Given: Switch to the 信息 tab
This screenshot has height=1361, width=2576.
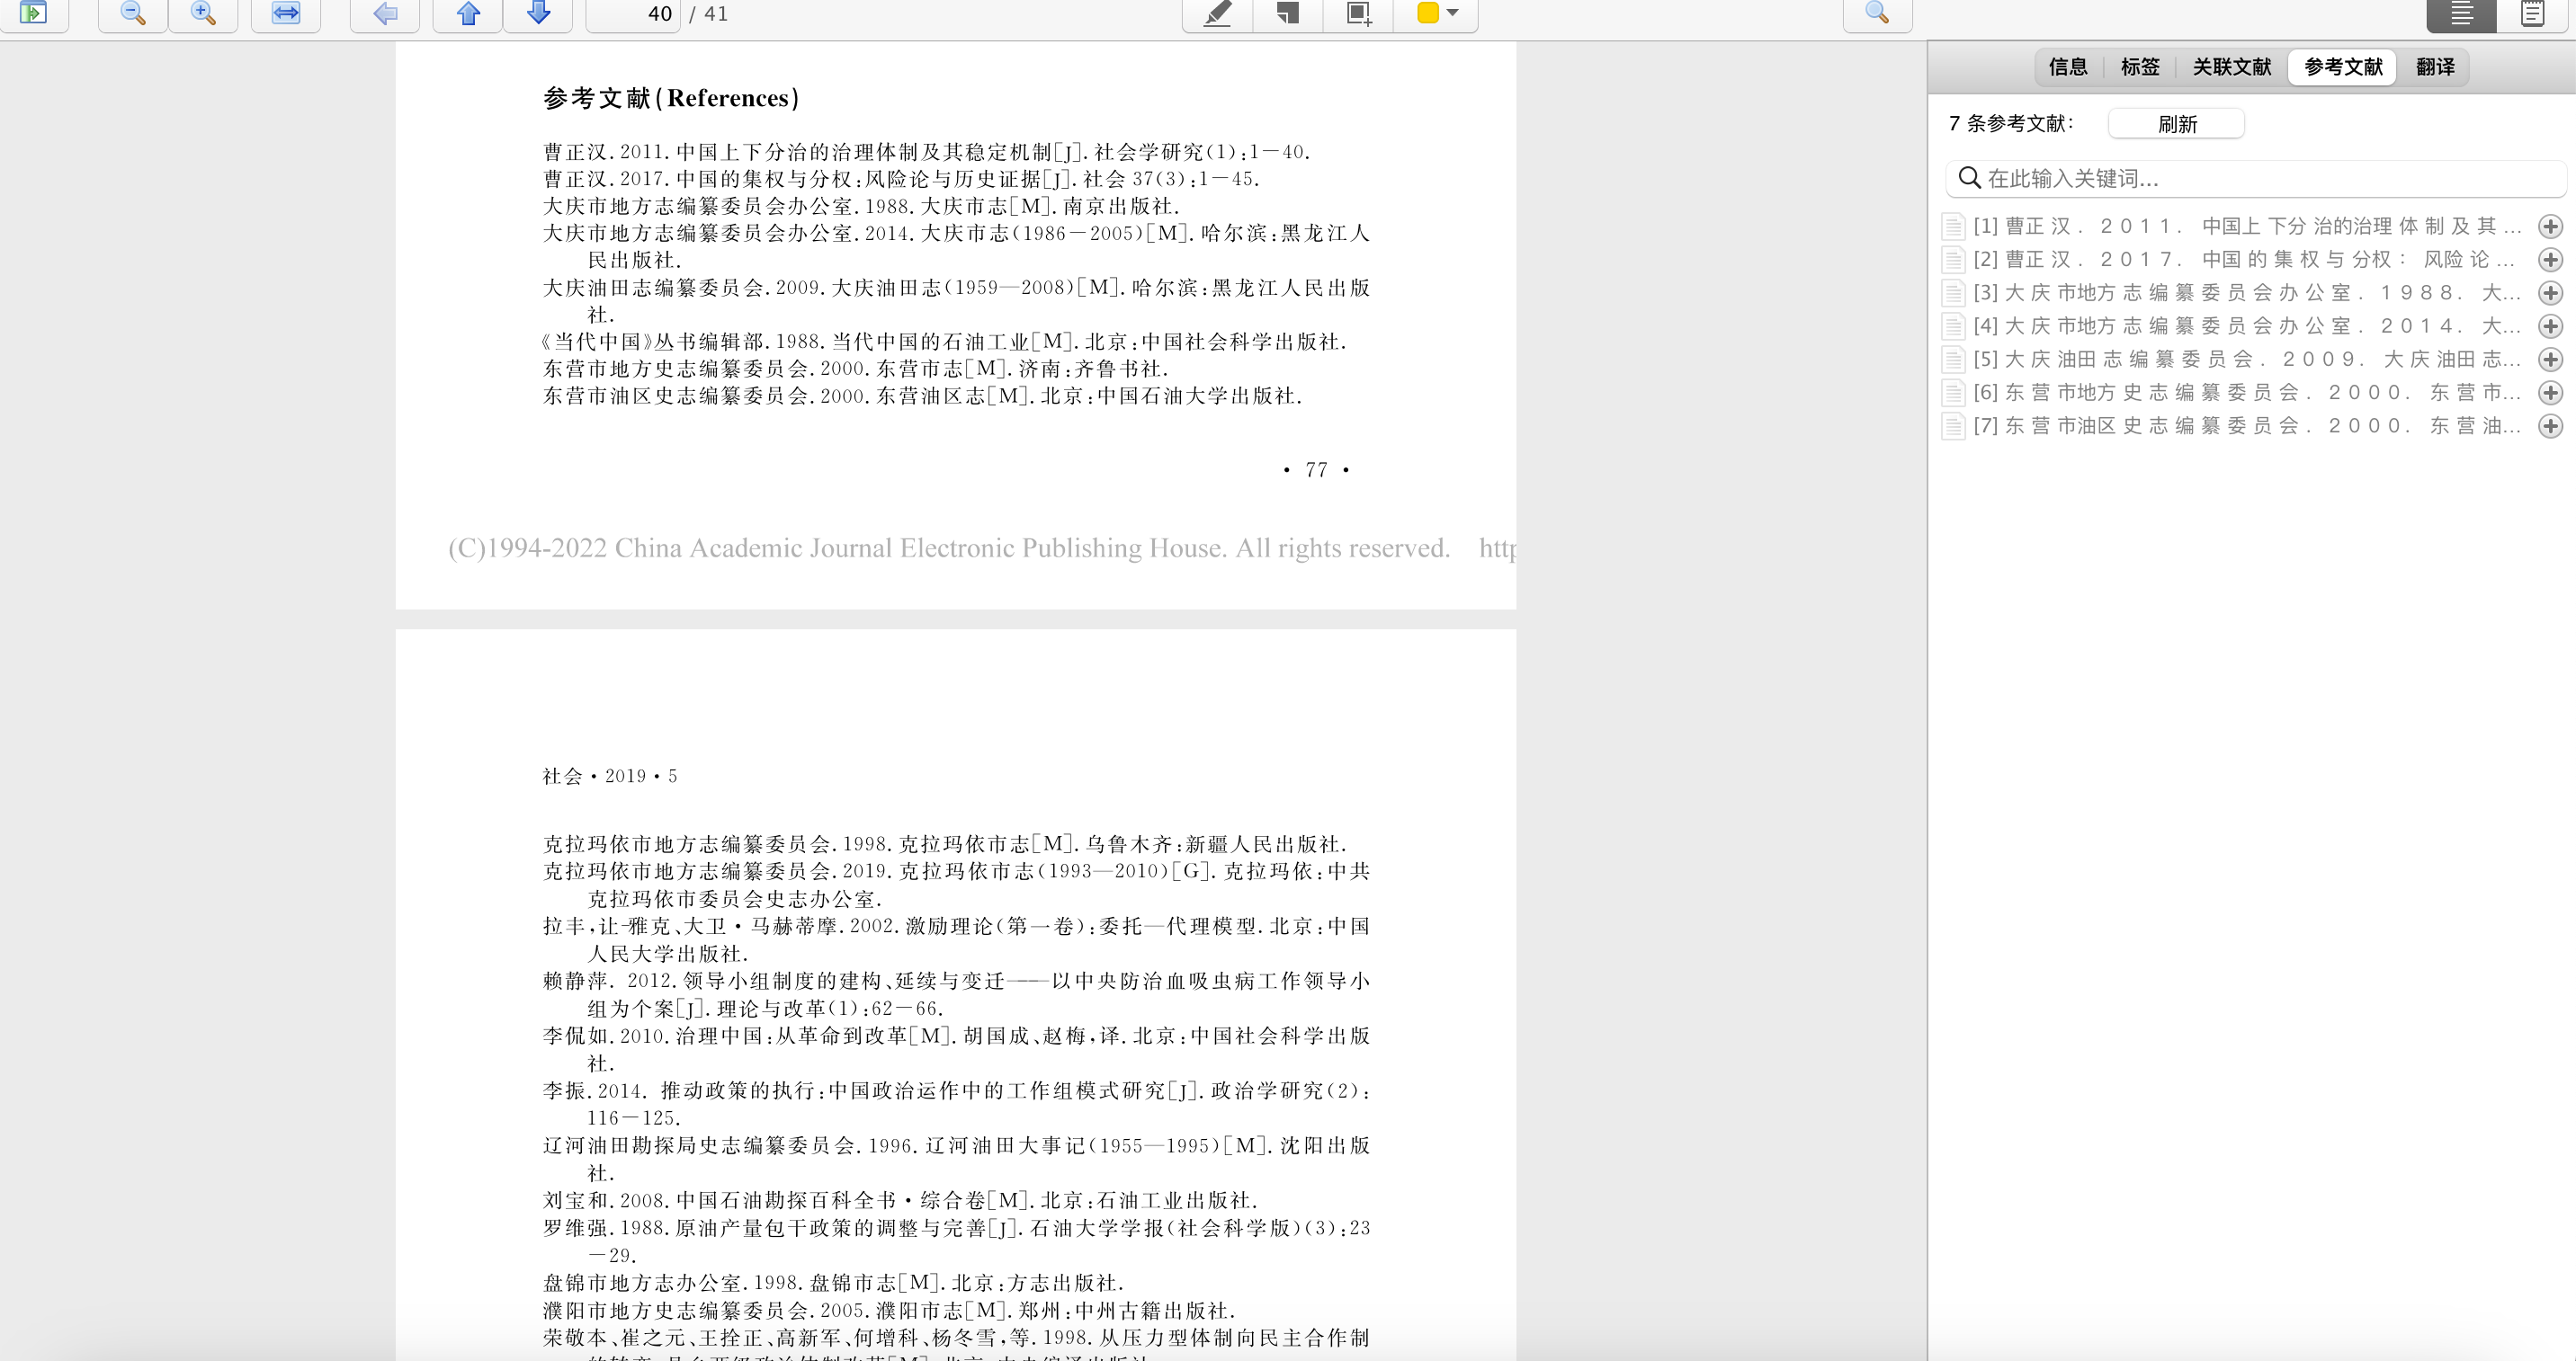Looking at the screenshot, I should (x=2068, y=66).
